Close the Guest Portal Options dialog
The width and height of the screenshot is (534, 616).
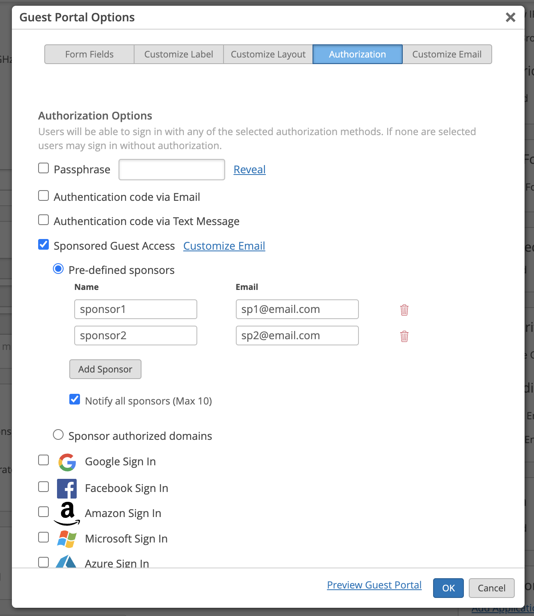point(510,17)
